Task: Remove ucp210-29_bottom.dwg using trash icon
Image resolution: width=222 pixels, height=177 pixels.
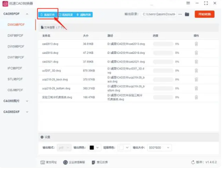Action: [196, 88]
